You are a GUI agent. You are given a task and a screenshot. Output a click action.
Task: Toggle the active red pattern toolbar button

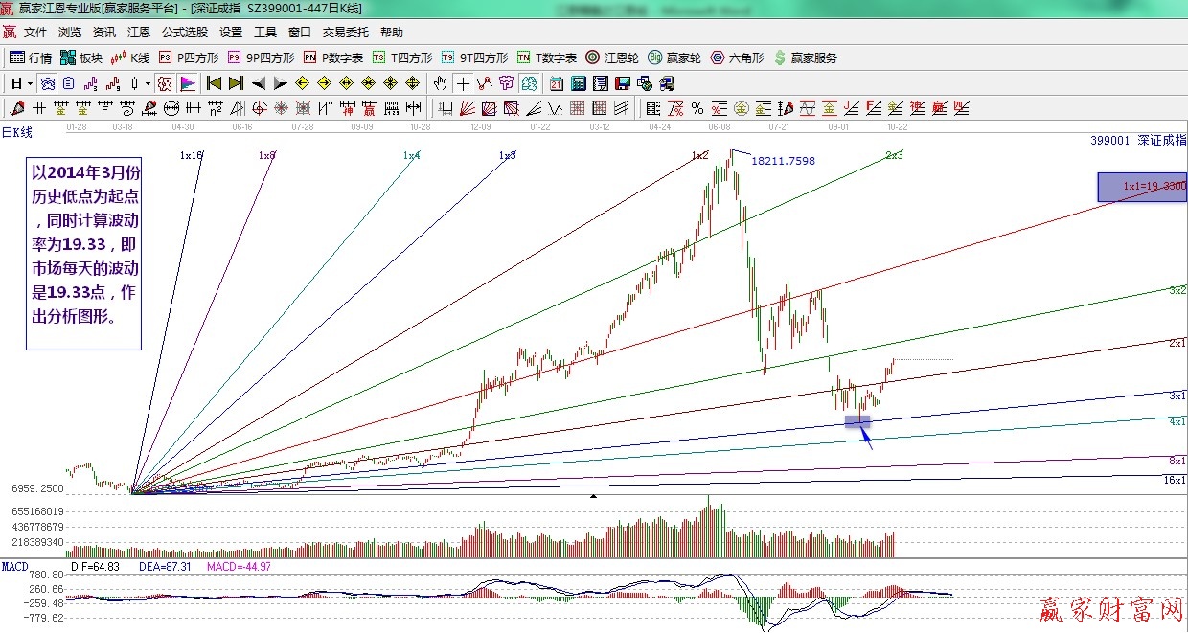pyautogui.click(x=165, y=83)
